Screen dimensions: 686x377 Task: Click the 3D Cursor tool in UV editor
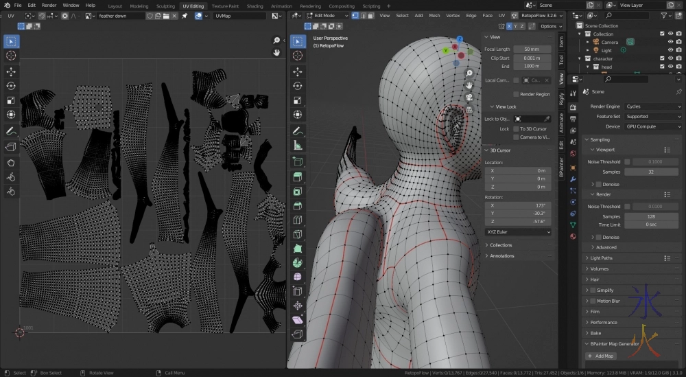(x=12, y=55)
